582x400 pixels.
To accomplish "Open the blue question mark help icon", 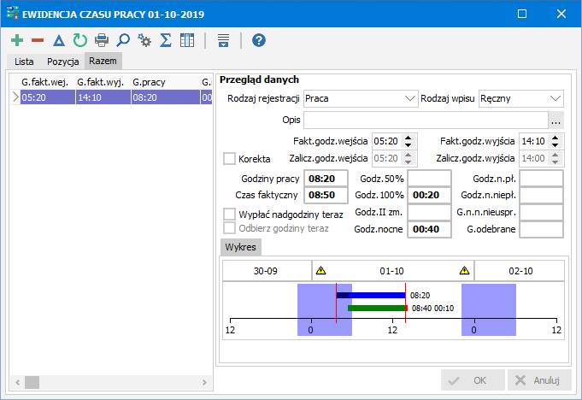I will tap(259, 40).
